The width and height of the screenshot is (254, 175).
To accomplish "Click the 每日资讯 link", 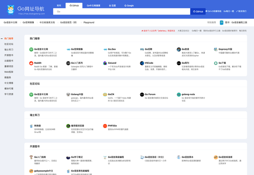I will tap(243, 31).
